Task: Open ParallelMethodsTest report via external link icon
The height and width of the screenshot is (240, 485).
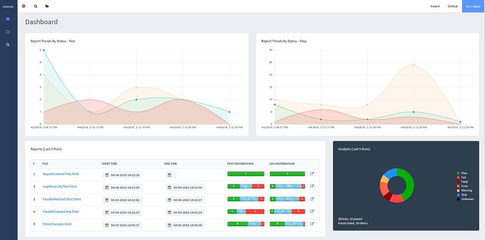Action: tap(312, 199)
